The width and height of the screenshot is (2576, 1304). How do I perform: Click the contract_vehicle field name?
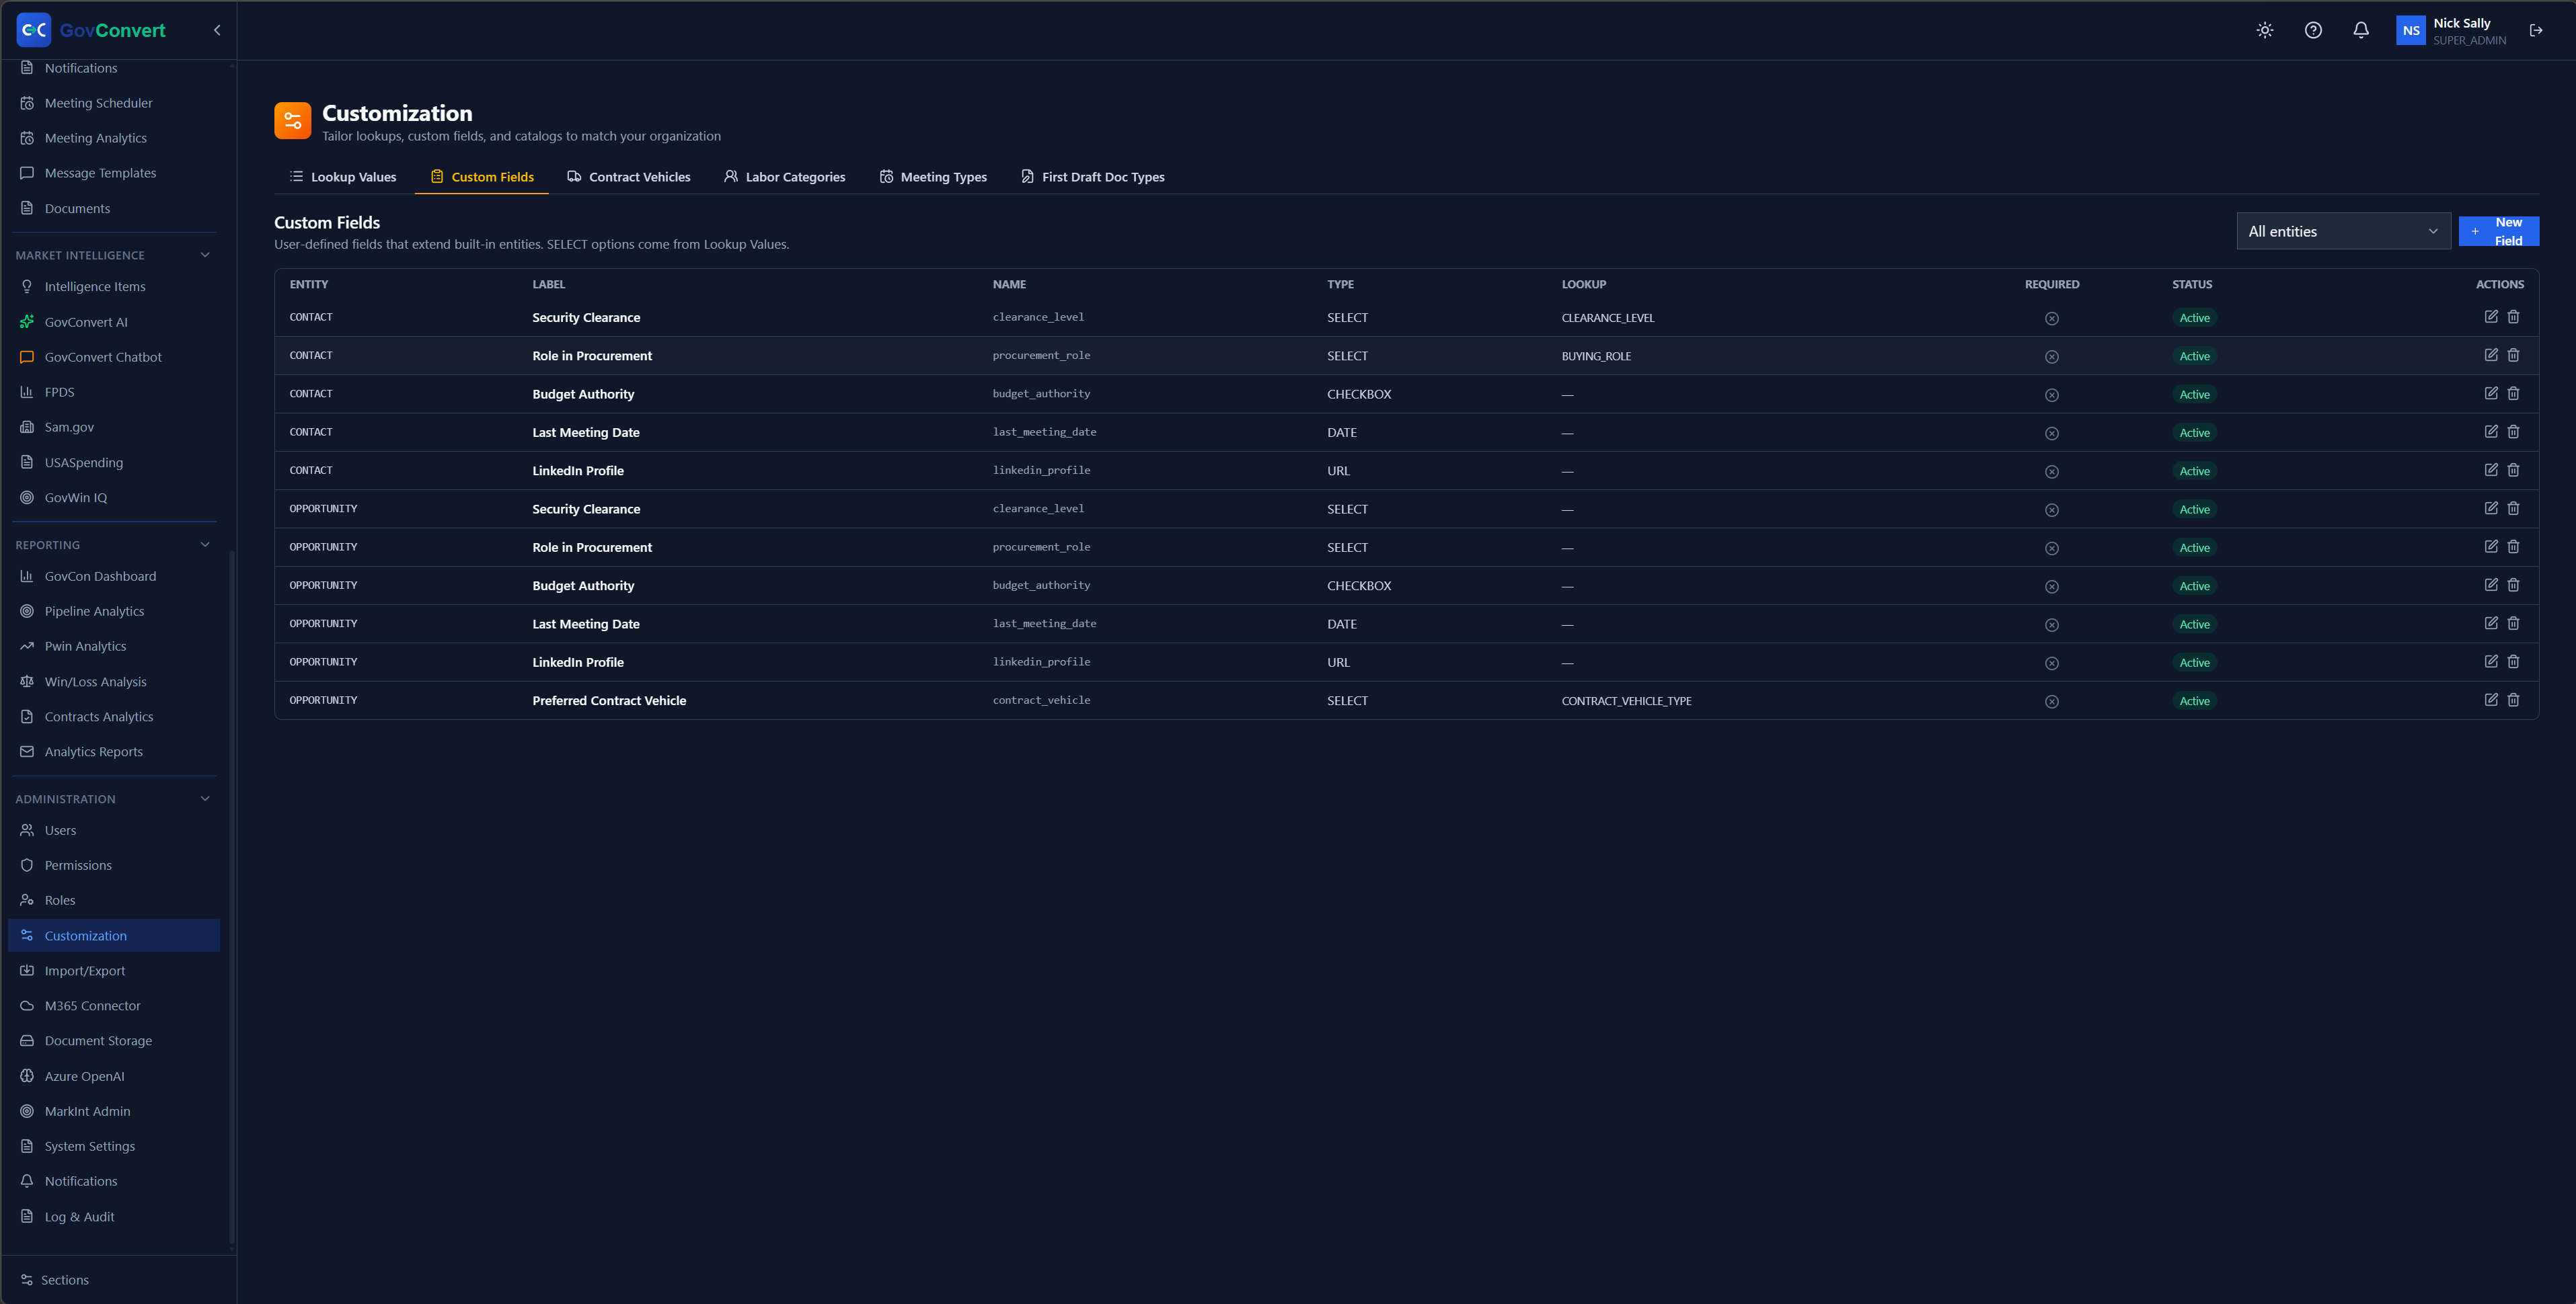click(x=1041, y=700)
